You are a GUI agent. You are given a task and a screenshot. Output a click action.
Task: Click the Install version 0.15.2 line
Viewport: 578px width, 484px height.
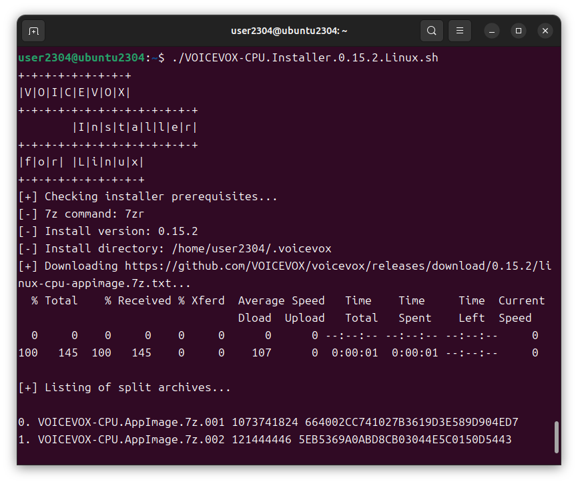pyautogui.click(x=108, y=232)
